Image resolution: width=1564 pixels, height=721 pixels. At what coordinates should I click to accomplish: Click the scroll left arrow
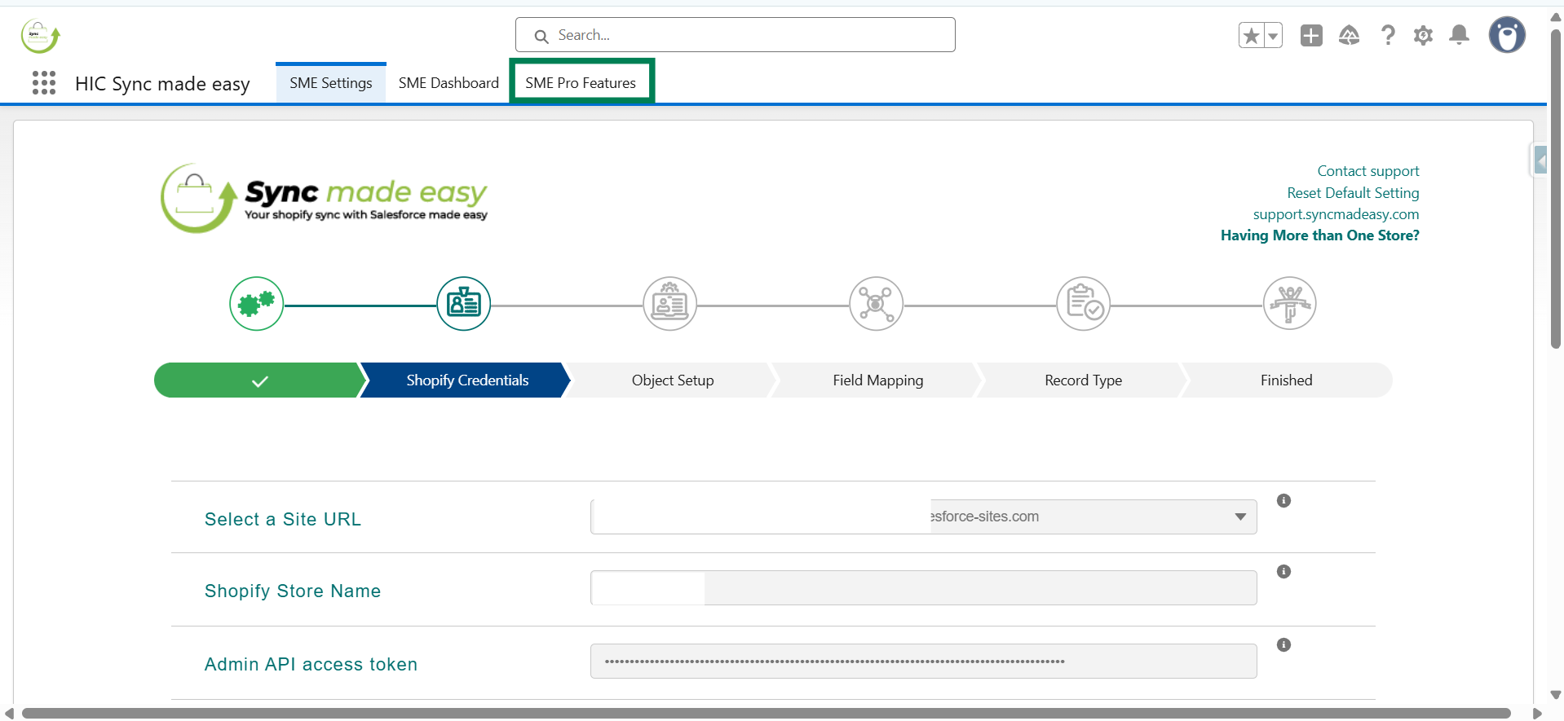[x=9, y=714]
